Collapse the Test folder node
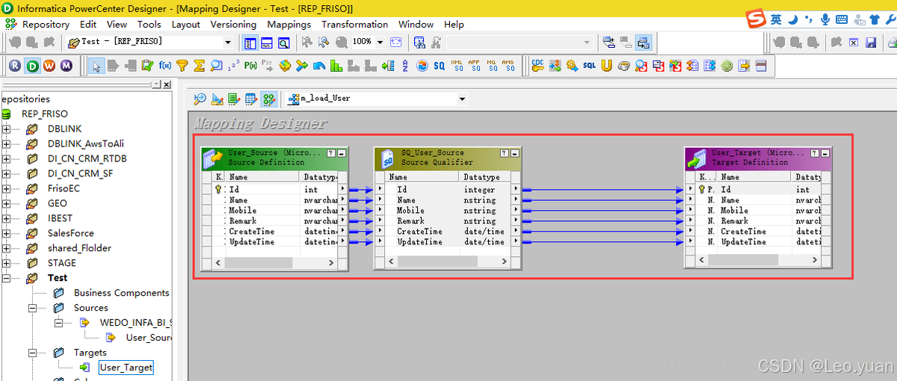The height and width of the screenshot is (381, 897). click(7, 278)
